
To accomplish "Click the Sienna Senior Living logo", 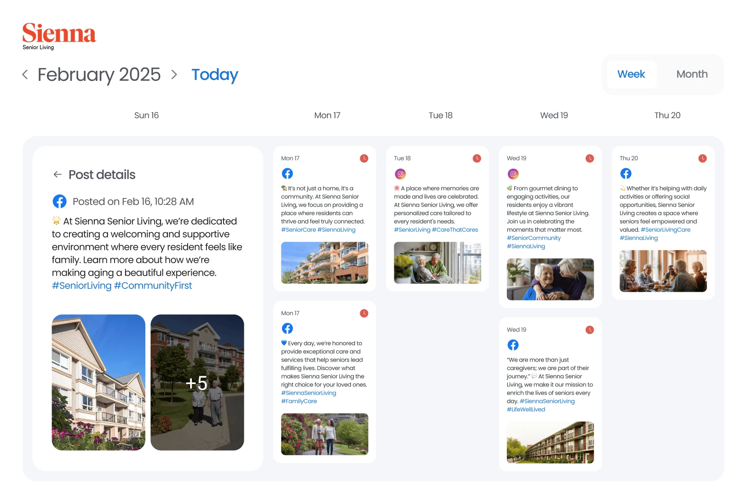I will tap(59, 34).
